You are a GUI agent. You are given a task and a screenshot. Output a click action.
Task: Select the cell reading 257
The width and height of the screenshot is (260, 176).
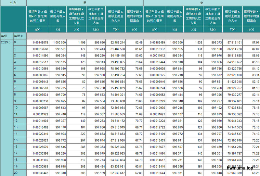[76, 140]
